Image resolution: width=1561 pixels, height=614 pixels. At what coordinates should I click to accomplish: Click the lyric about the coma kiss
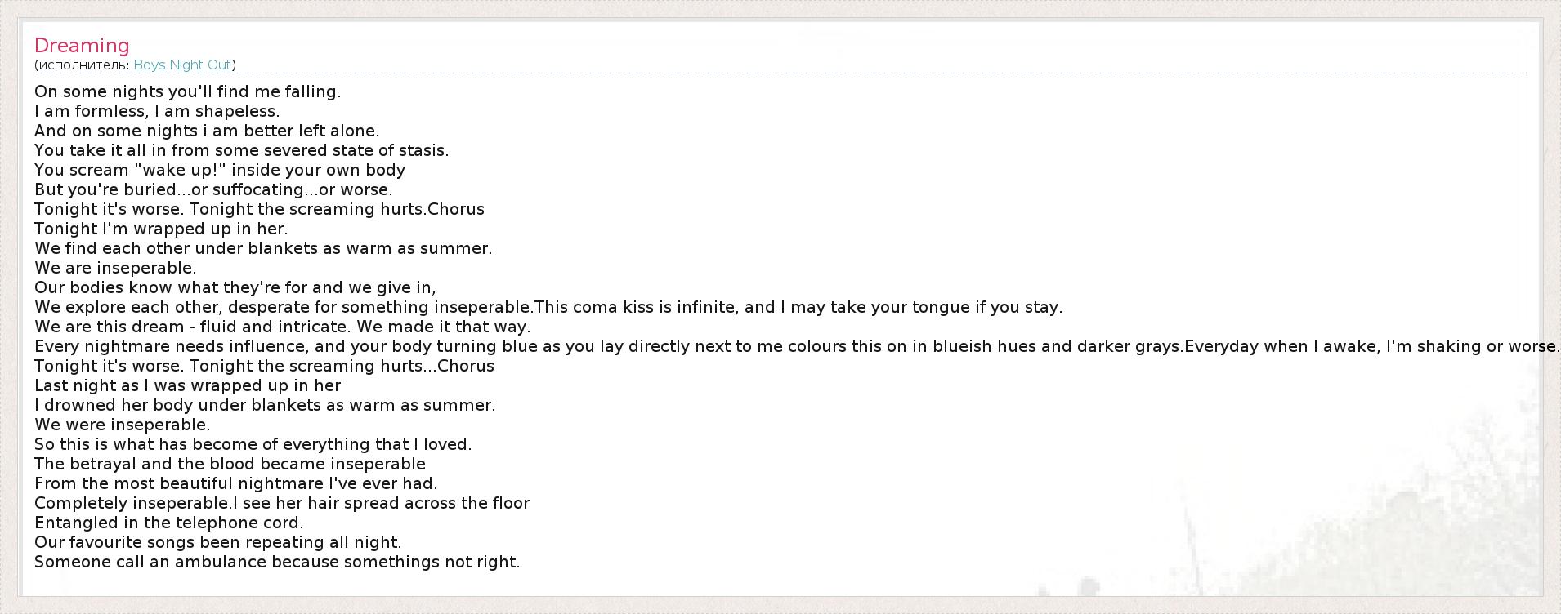pos(797,307)
